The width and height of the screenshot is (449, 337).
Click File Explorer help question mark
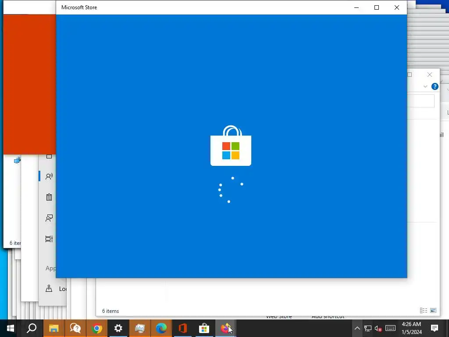435,86
